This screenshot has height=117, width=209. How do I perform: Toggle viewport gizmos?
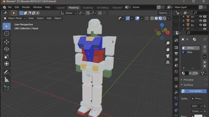coord(128,18)
